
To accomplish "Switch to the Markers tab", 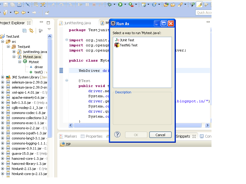I will pos(71,136).
